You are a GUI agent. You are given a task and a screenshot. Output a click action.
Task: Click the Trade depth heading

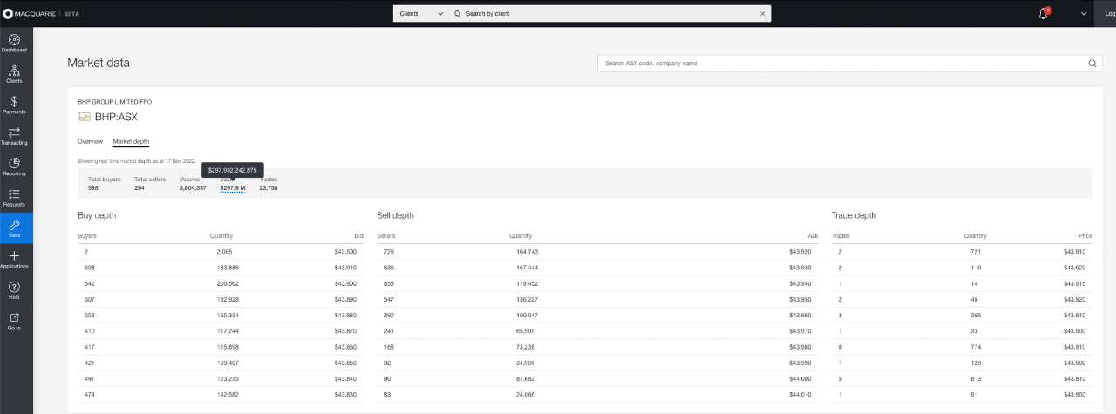tap(854, 215)
